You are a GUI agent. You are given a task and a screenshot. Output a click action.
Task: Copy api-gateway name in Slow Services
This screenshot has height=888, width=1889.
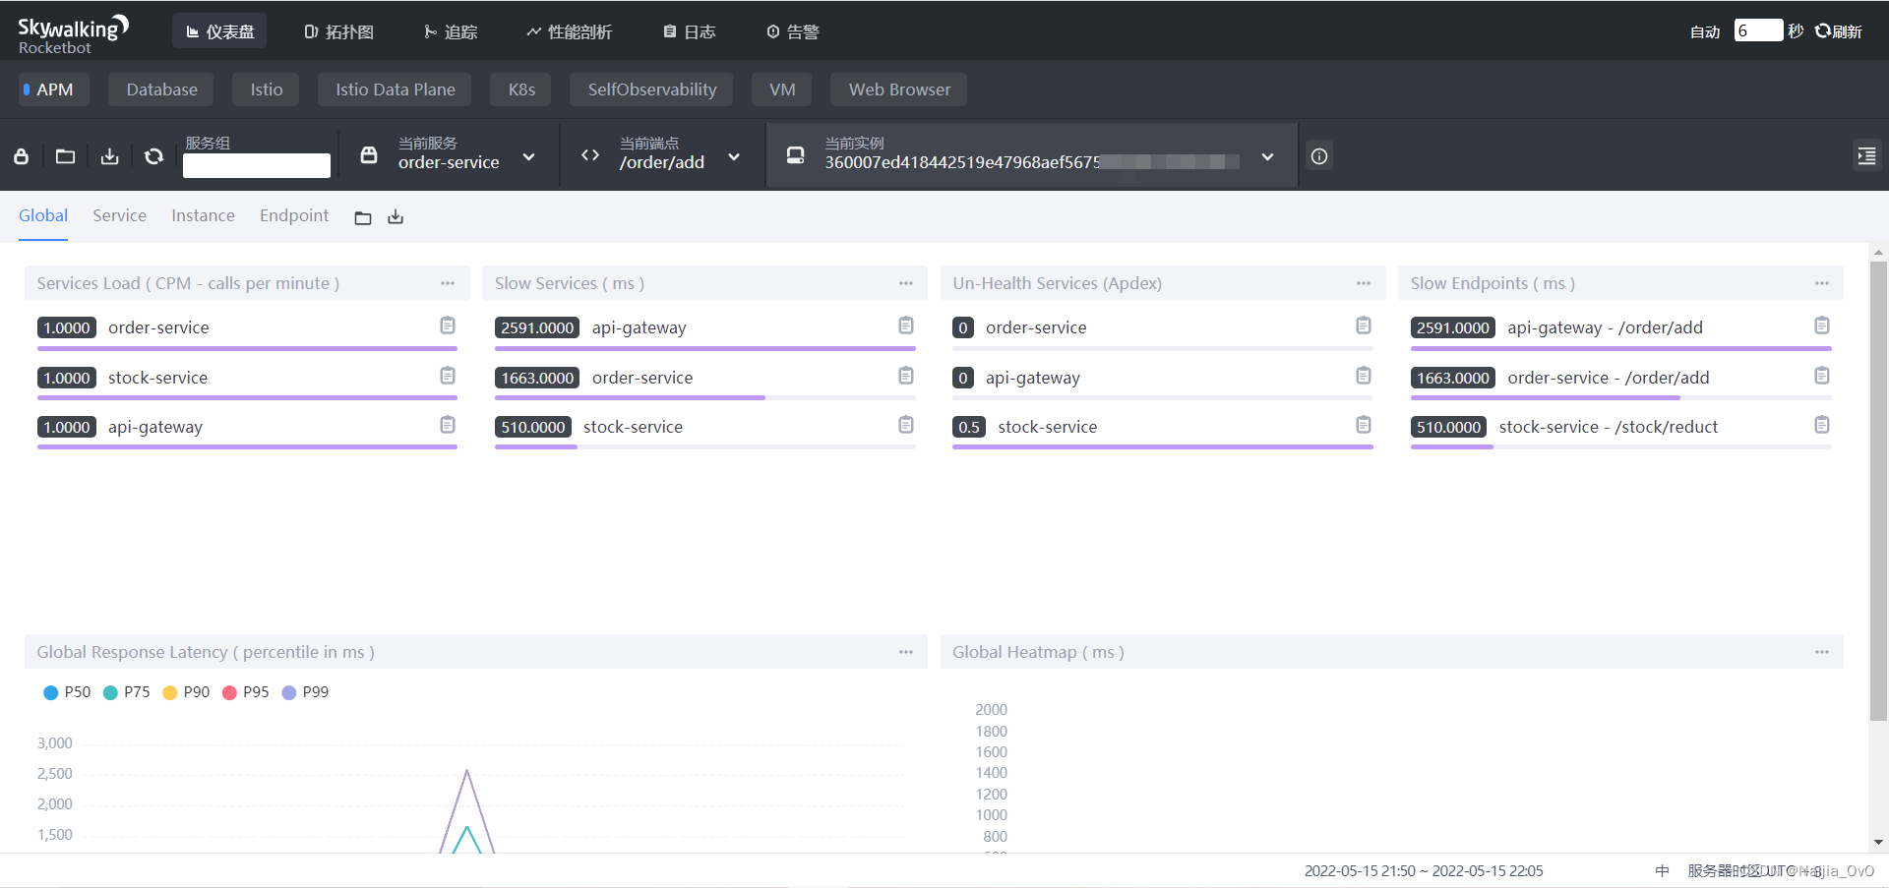tap(906, 326)
